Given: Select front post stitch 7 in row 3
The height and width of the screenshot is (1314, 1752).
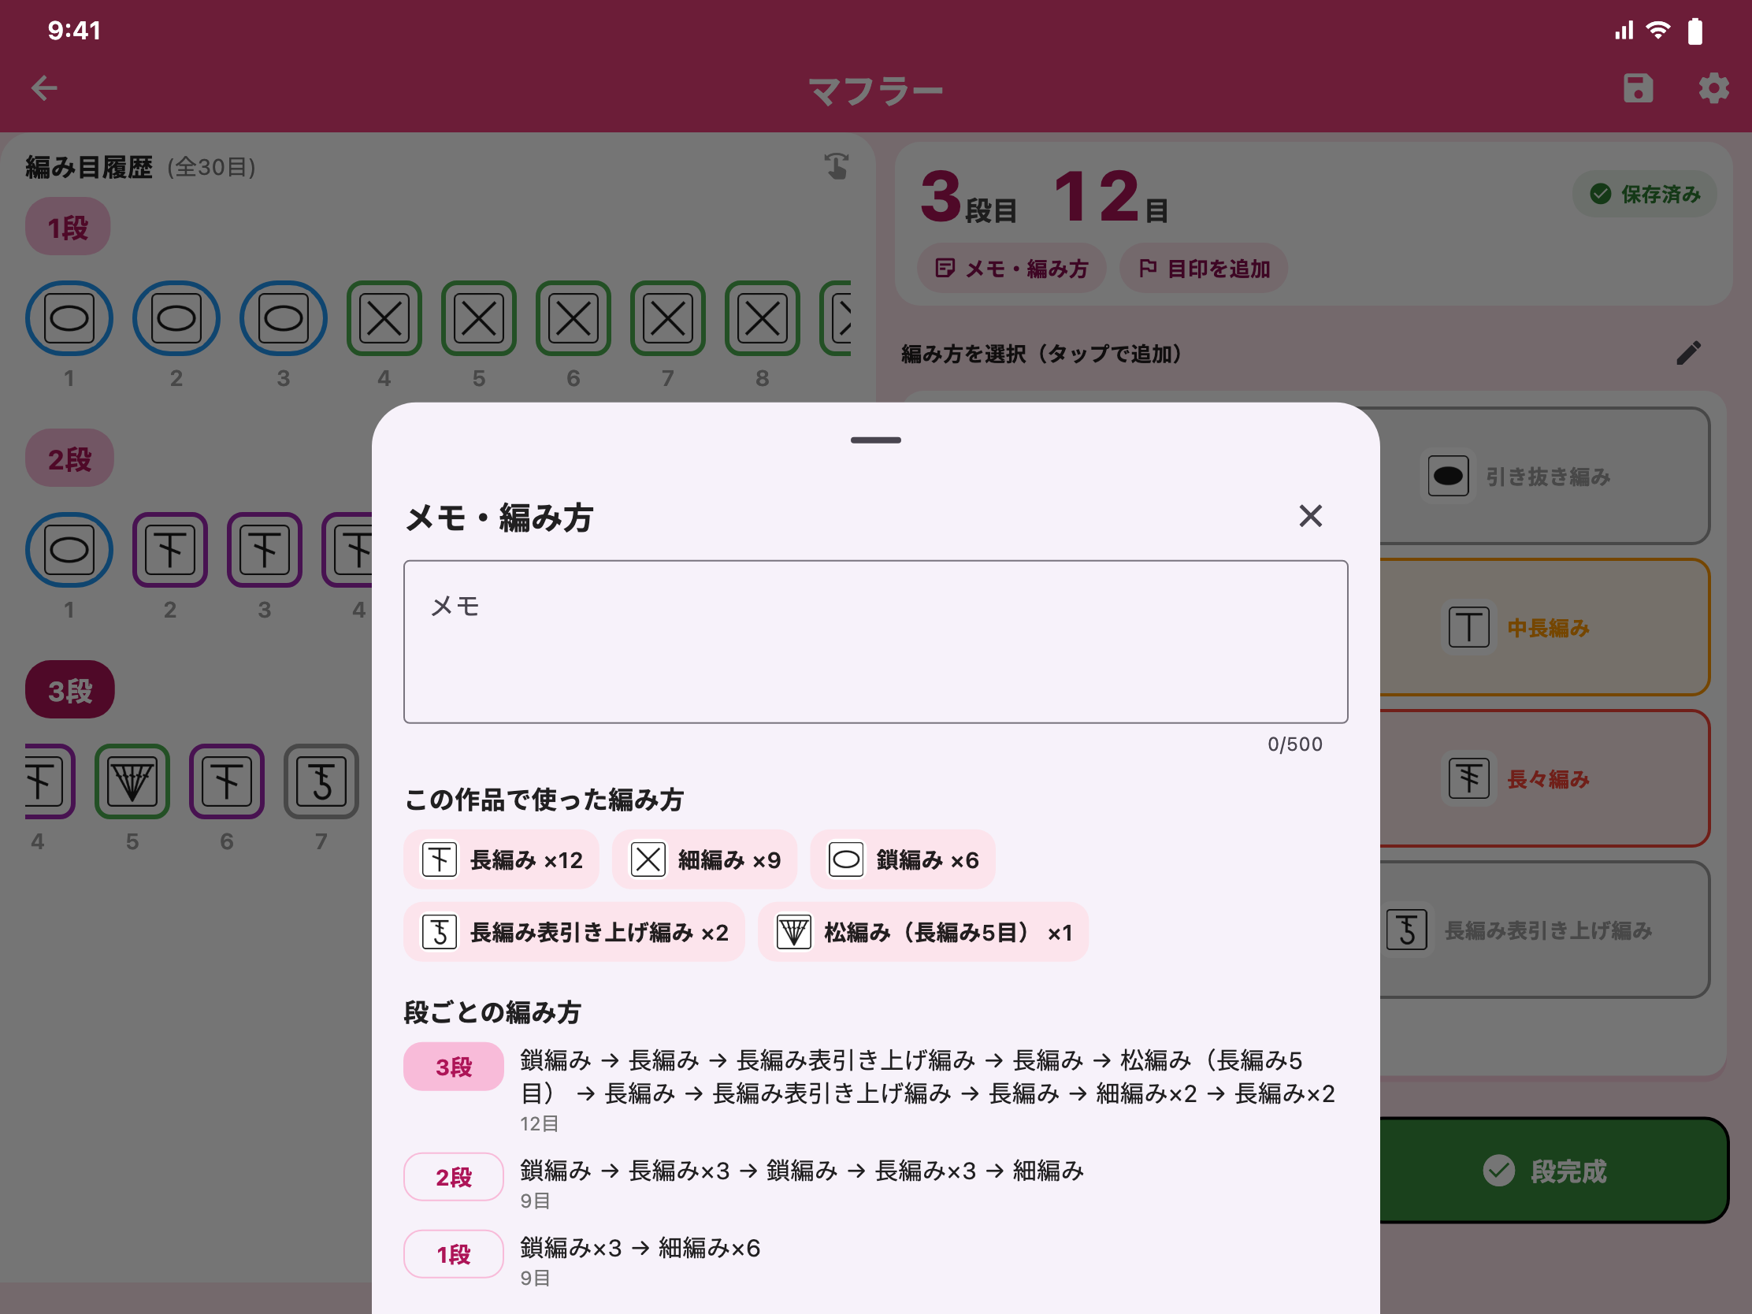Looking at the screenshot, I should click(321, 781).
